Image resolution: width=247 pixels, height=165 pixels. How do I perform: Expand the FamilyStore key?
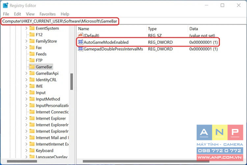coord(26,41)
